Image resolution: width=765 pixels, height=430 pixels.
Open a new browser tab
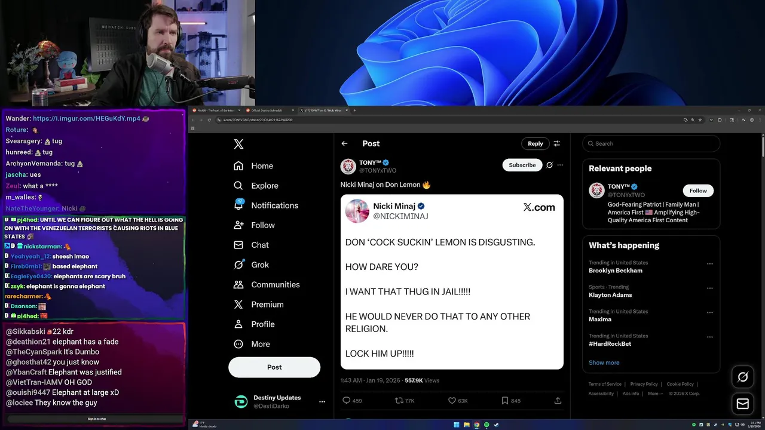[354, 110]
